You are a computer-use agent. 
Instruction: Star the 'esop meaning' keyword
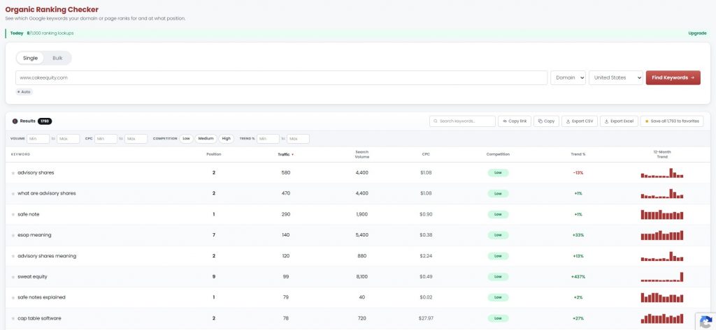13,236
